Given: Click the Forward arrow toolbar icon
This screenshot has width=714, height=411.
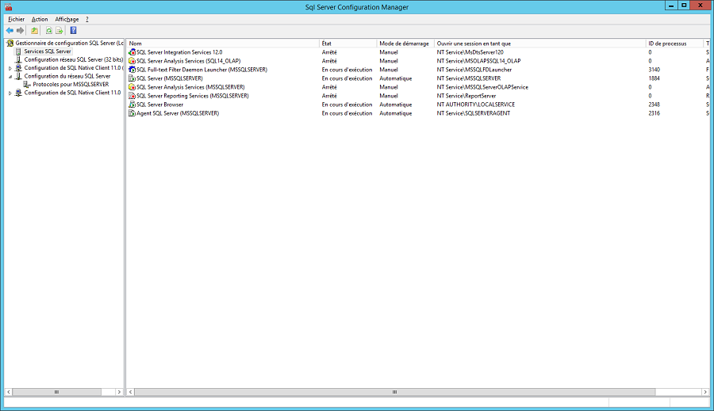Looking at the screenshot, I should click(x=20, y=30).
